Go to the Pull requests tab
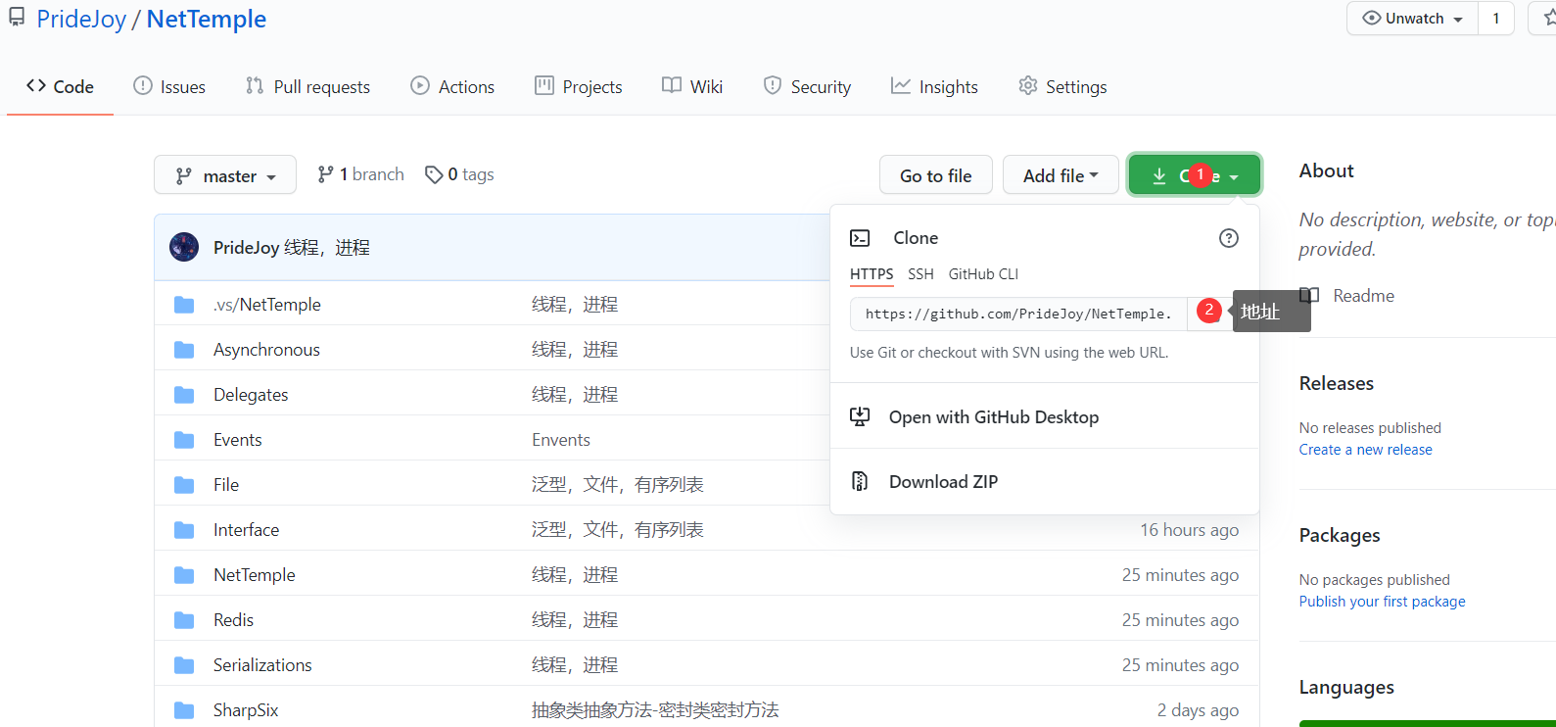Screen dimensions: 1556x727 [307, 86]
